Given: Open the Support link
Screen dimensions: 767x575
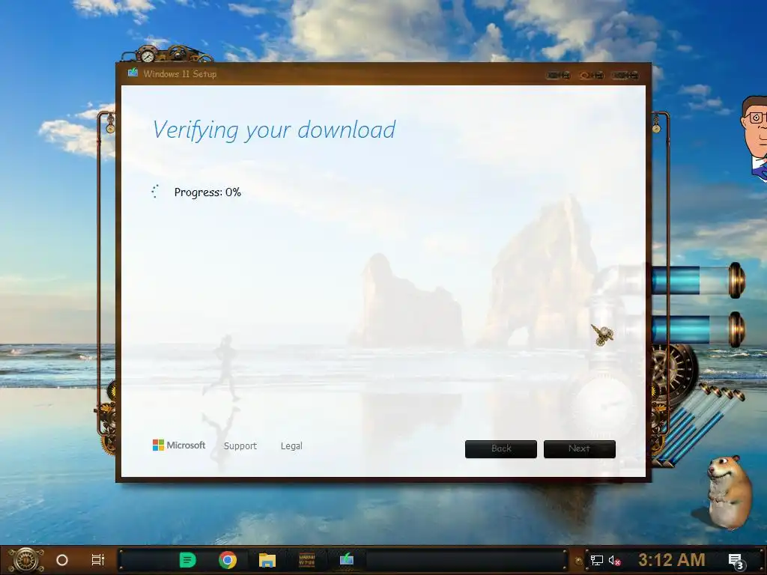Looking at the screenshot, I should pos(240,446).
